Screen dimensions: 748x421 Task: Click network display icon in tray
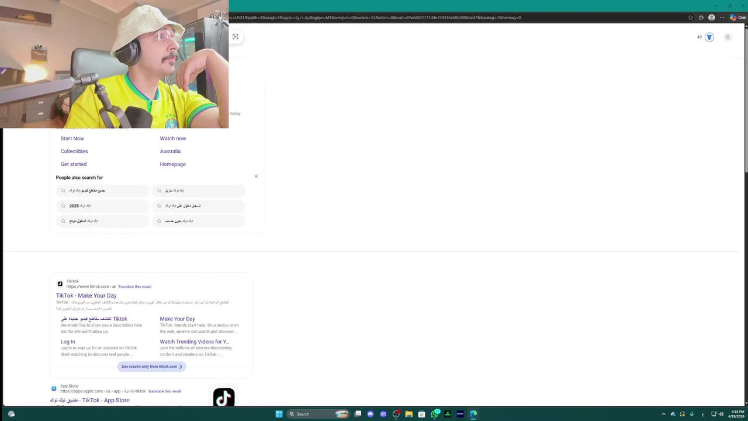click(714, 414)
